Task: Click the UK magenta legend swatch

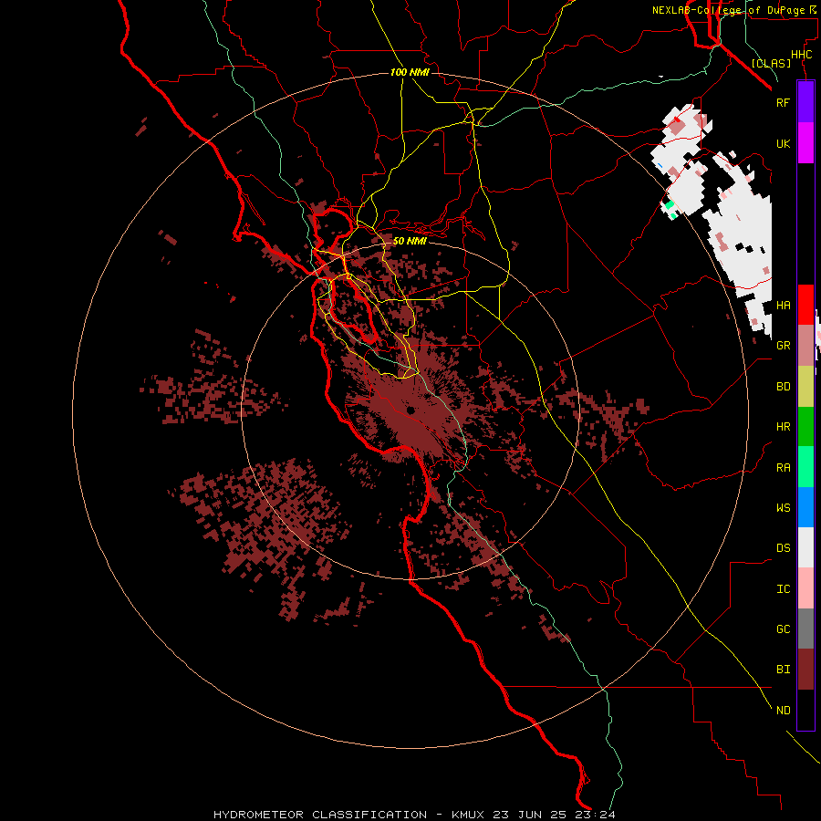Action: pyautogui.click(x=805, y=143)
